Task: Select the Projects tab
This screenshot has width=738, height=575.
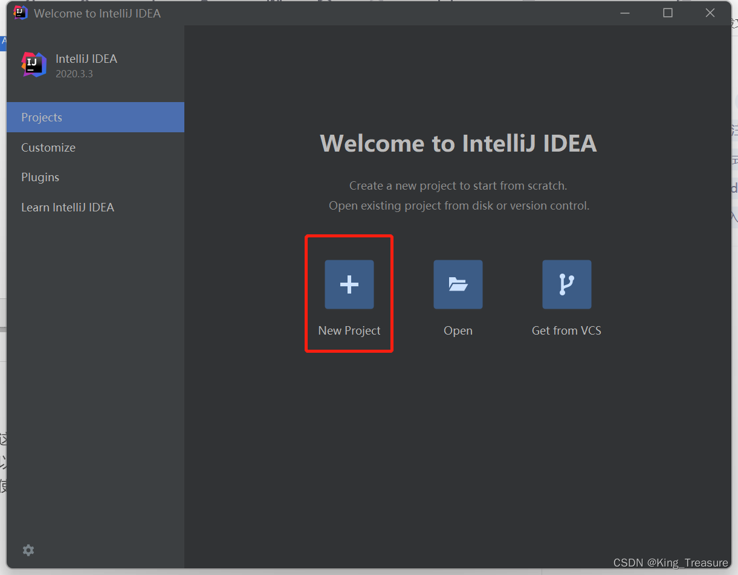Action: (95, 117)
